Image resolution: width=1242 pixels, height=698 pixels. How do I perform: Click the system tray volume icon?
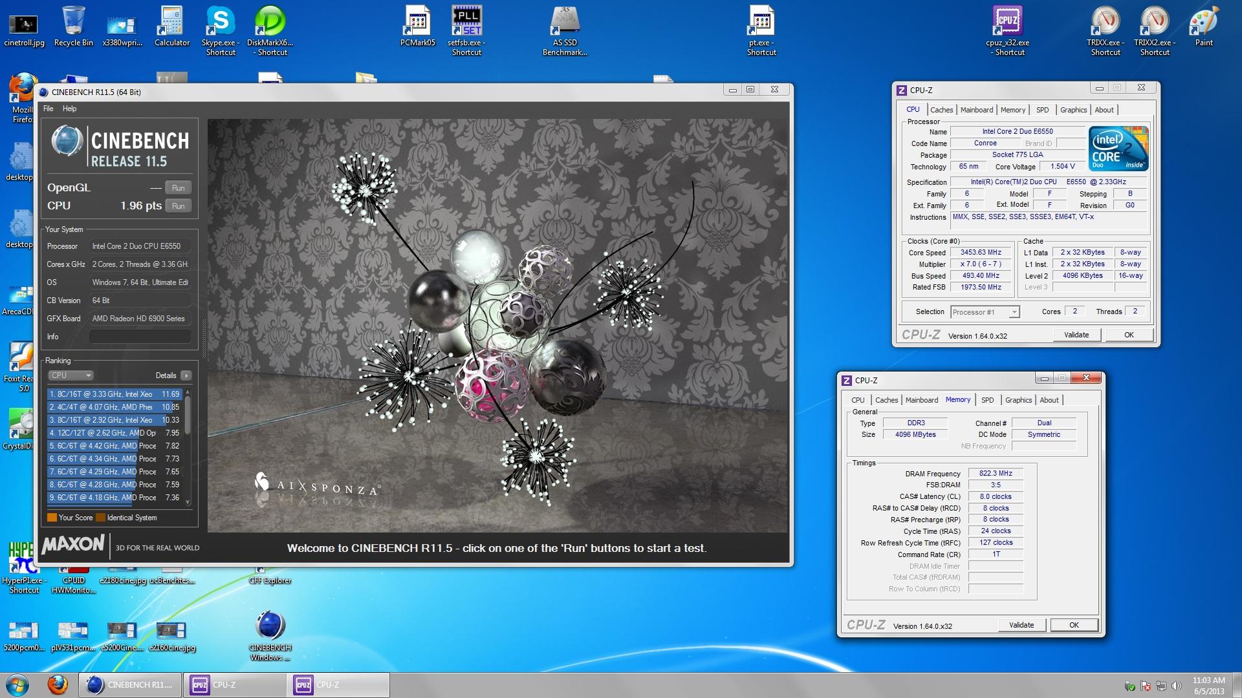pos(1177,686)
